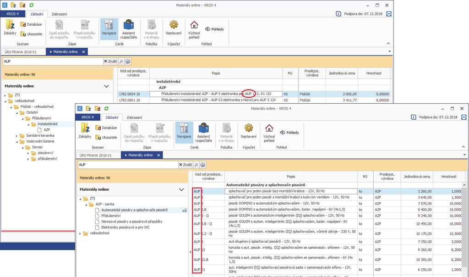This screenshot has width=469, height=277.
Task: Click Výchozí pohled in the back window
Action: coord(194,30)
